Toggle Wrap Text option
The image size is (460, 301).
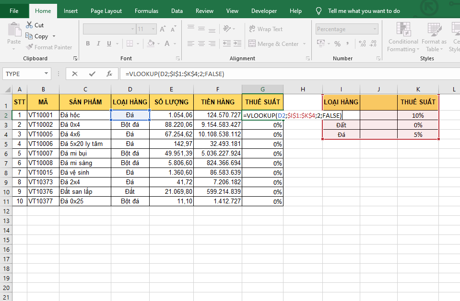(x=266, y=29)
